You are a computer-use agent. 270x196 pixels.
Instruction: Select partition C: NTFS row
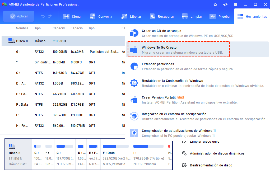point(63,73)
